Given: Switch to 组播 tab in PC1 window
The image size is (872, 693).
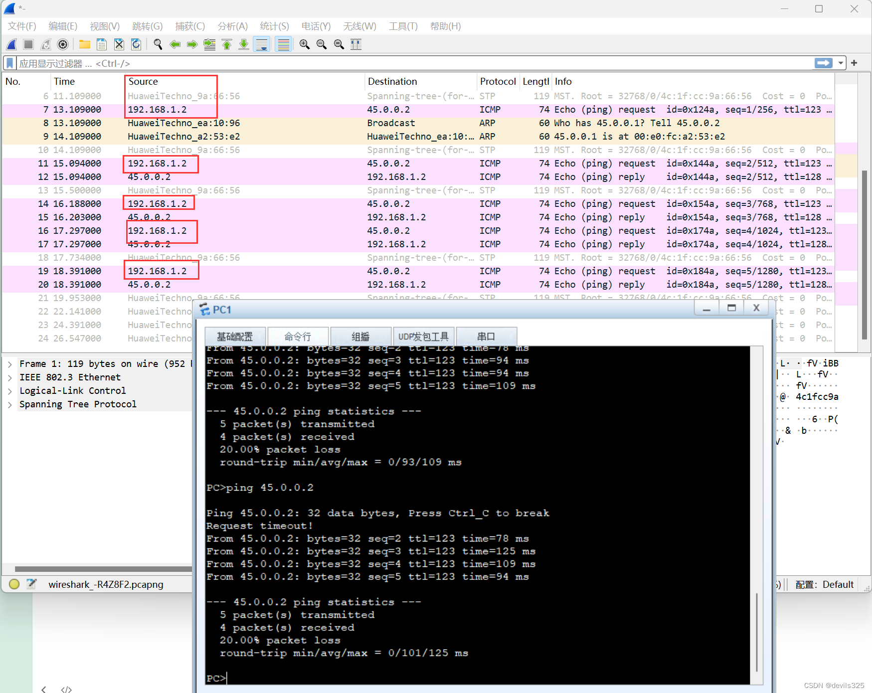Looking at the screenshot, I should (x=360, y=337).
